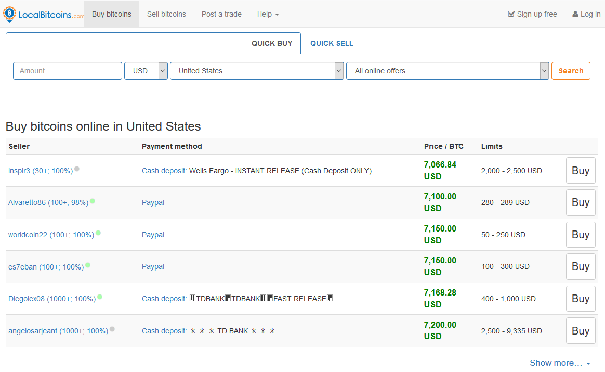Click the Log in user icon
605x372 pixels.
[x=575, y=14]
